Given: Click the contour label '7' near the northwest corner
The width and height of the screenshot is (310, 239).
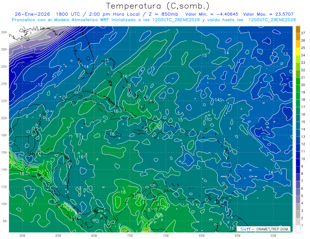Looking at the screenshot, I should [35, 50].
